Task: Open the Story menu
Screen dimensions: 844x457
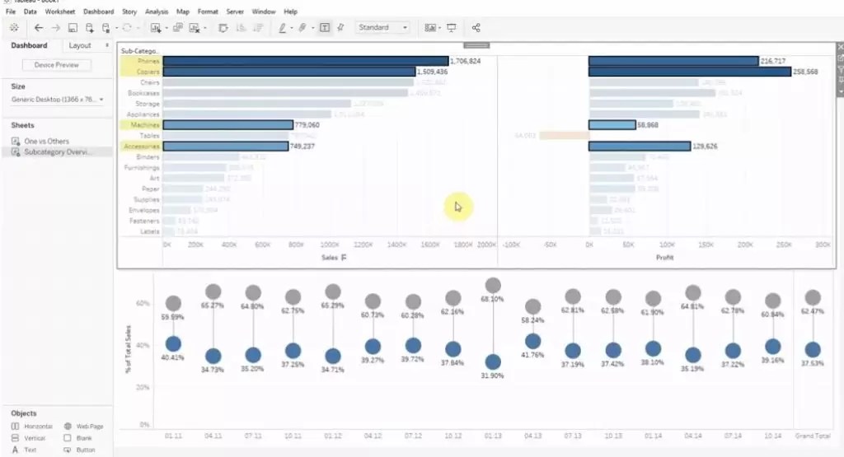Action: point(129,12)
